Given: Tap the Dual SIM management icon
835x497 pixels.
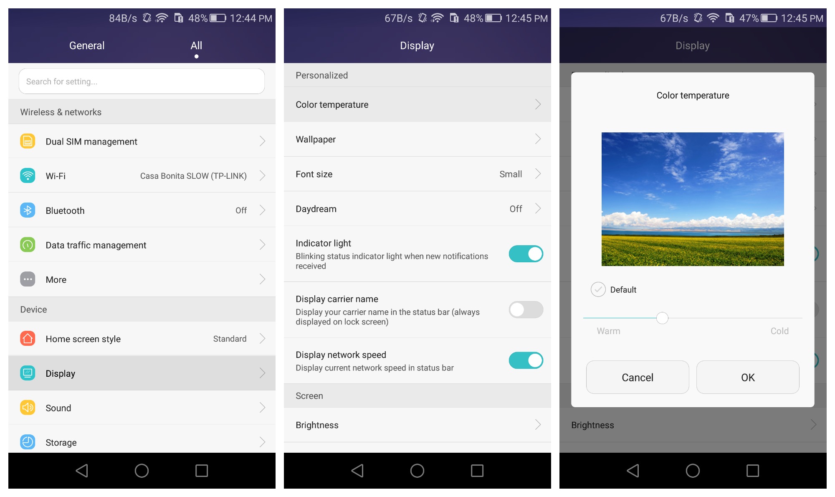Looking at the screenshot, I should (29, 142).
